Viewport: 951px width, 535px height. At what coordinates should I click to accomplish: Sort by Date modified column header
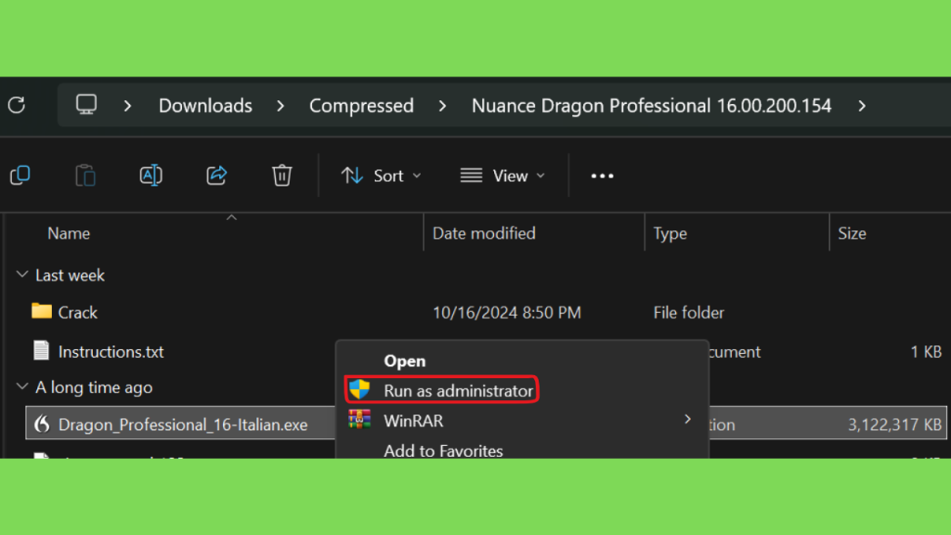(x=484, y=233)
